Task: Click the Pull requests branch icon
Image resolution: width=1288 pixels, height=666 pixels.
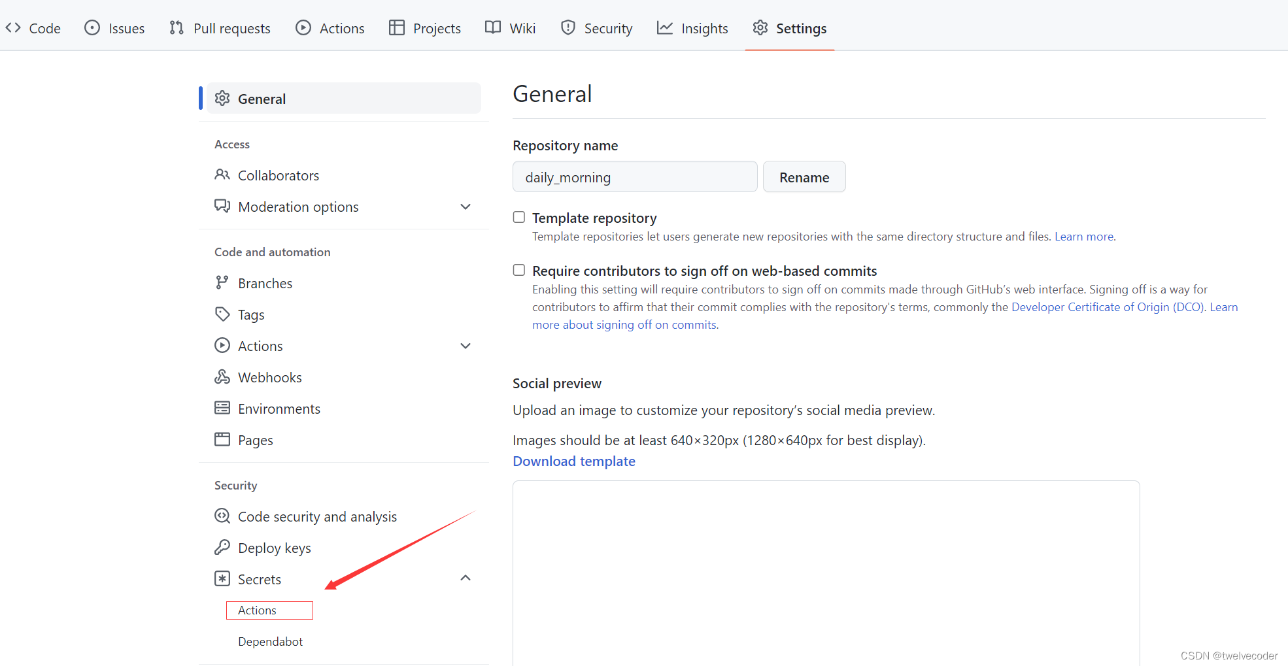Action: tap(177, 27)
